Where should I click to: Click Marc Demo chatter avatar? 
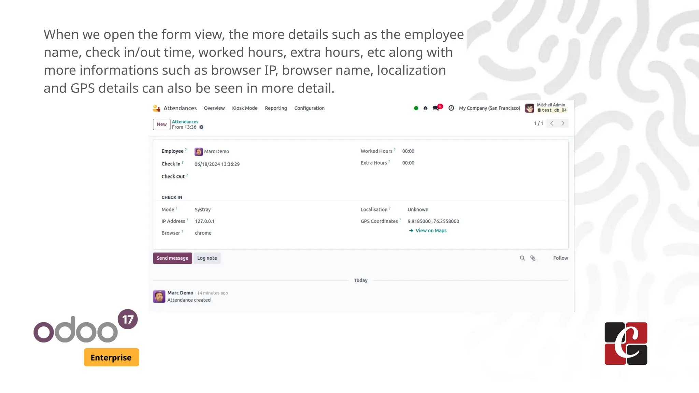(159, 296)
